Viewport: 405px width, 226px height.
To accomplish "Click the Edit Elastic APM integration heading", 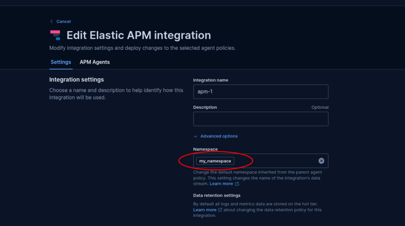I will click(138, 35).
